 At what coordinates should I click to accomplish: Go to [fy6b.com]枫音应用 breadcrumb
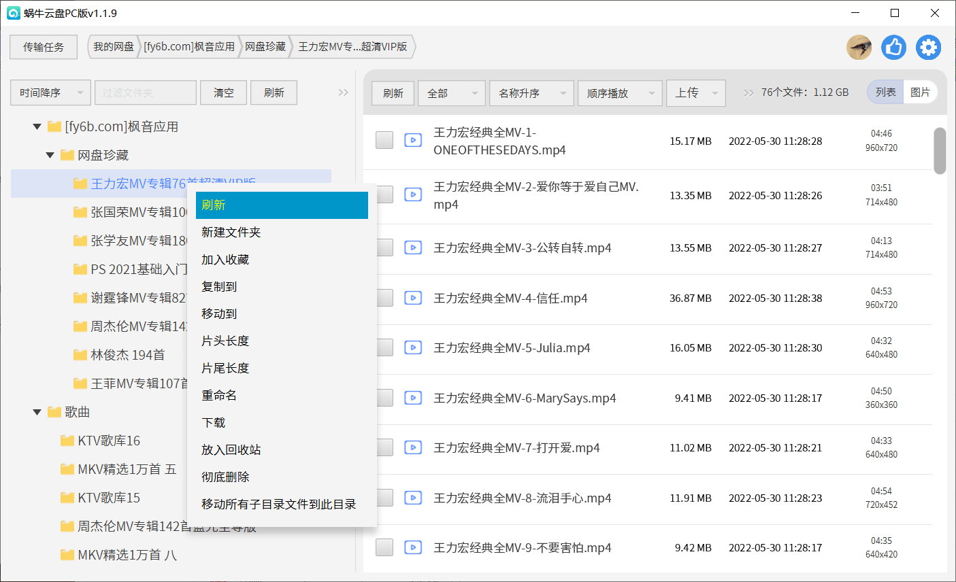pyautogui.click(x=189, y=47)
